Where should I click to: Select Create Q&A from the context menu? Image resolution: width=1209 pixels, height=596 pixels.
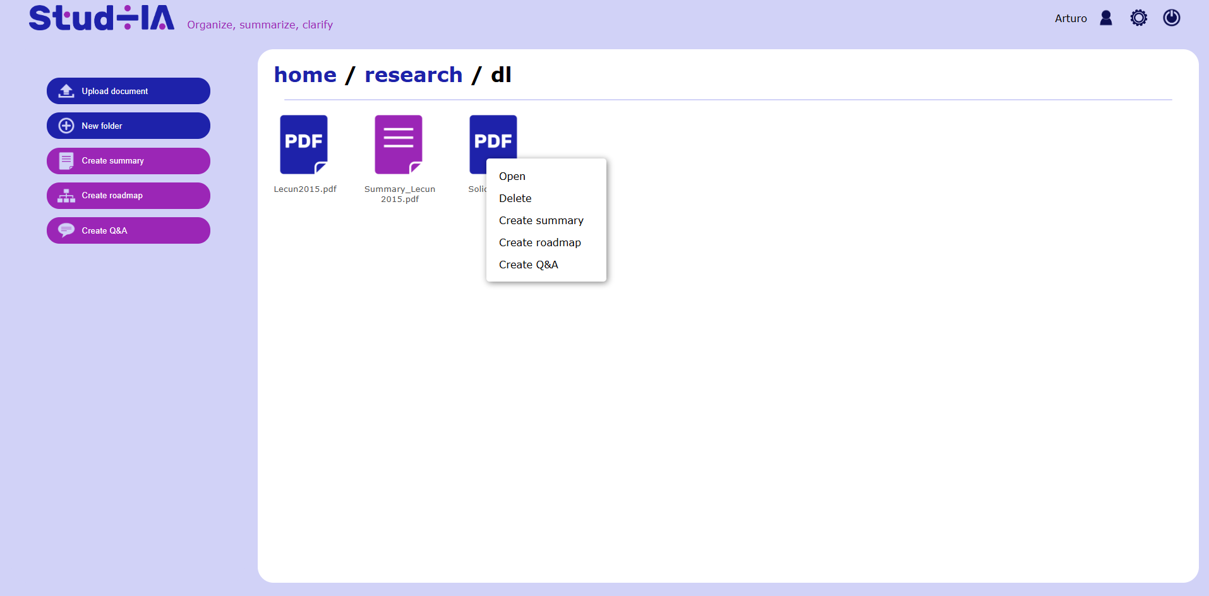529,265
